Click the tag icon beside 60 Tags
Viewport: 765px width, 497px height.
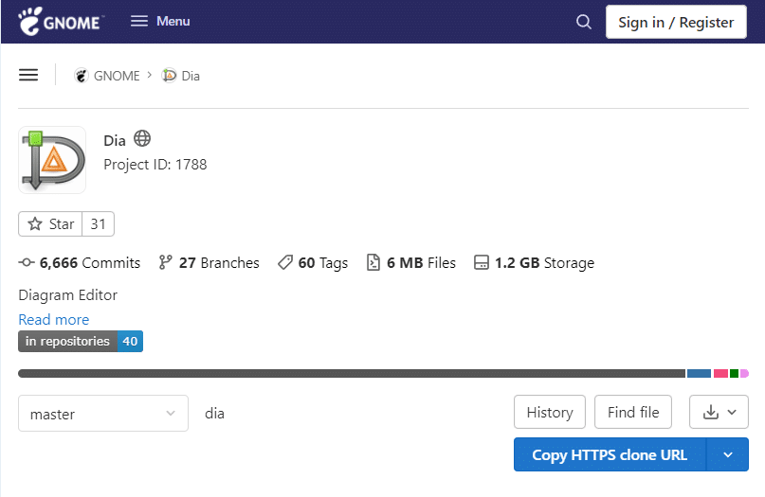(x=285, y=262)
